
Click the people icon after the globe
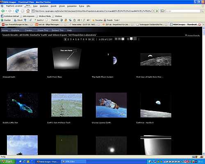(66, 20)
